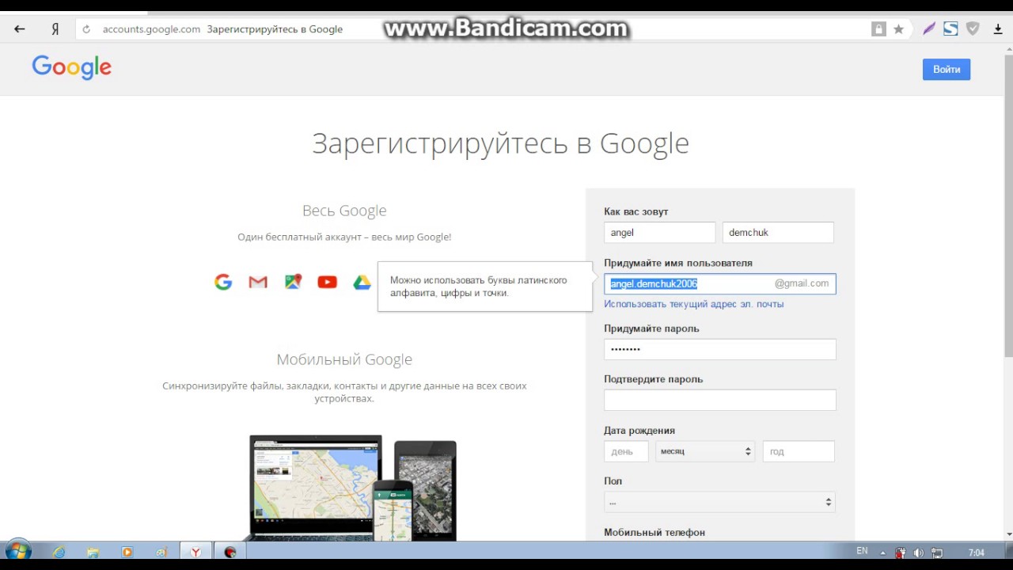This screenshot has width=1013, height=570.
Task: Click the volume speaker tray icon
Action: click(919, 553)
